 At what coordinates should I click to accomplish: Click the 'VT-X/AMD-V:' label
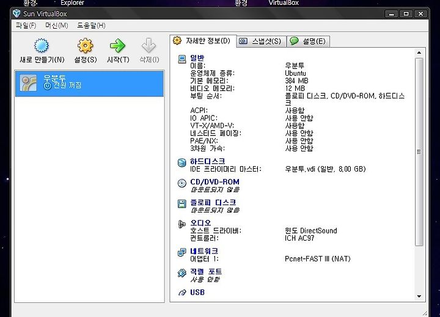click(212, 126)
